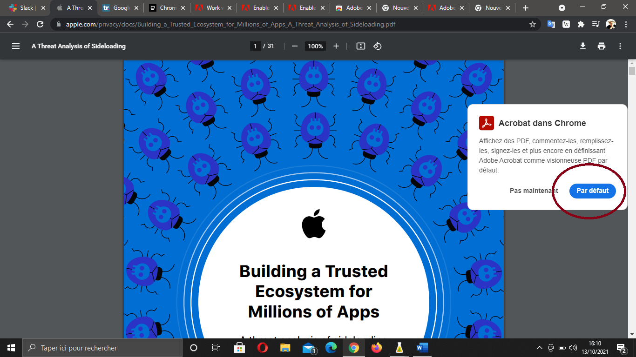The width and height of the screenshot is (636, 357).
Task: Zoom out of the PDF
Action: click(x=294, y=46)
